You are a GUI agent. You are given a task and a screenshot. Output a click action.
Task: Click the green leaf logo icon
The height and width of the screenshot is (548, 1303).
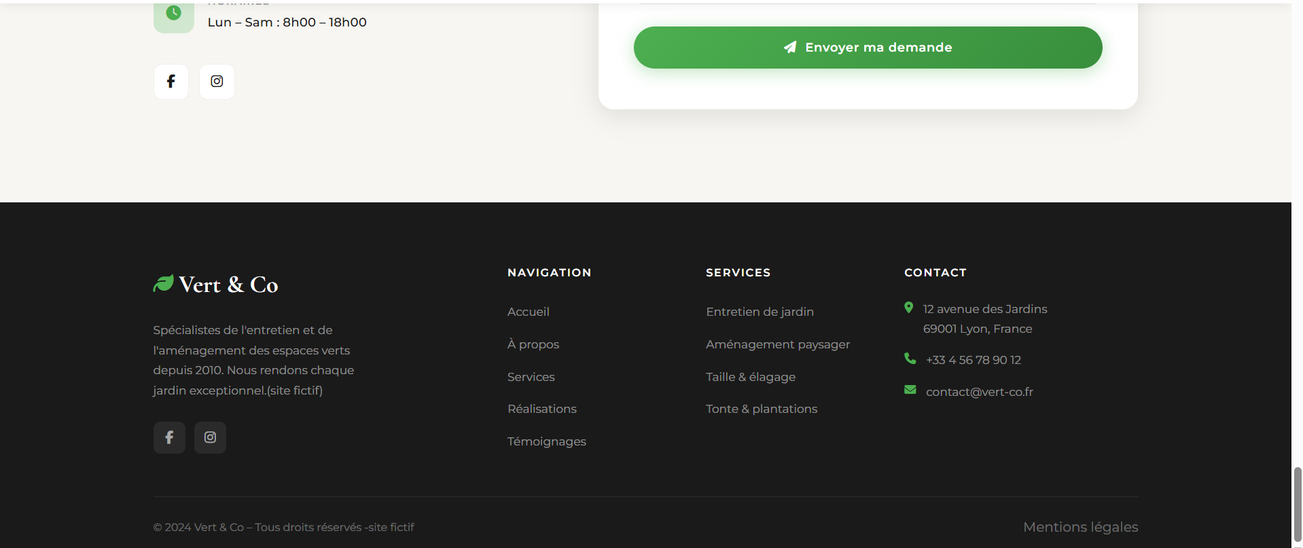pos(164,283)
